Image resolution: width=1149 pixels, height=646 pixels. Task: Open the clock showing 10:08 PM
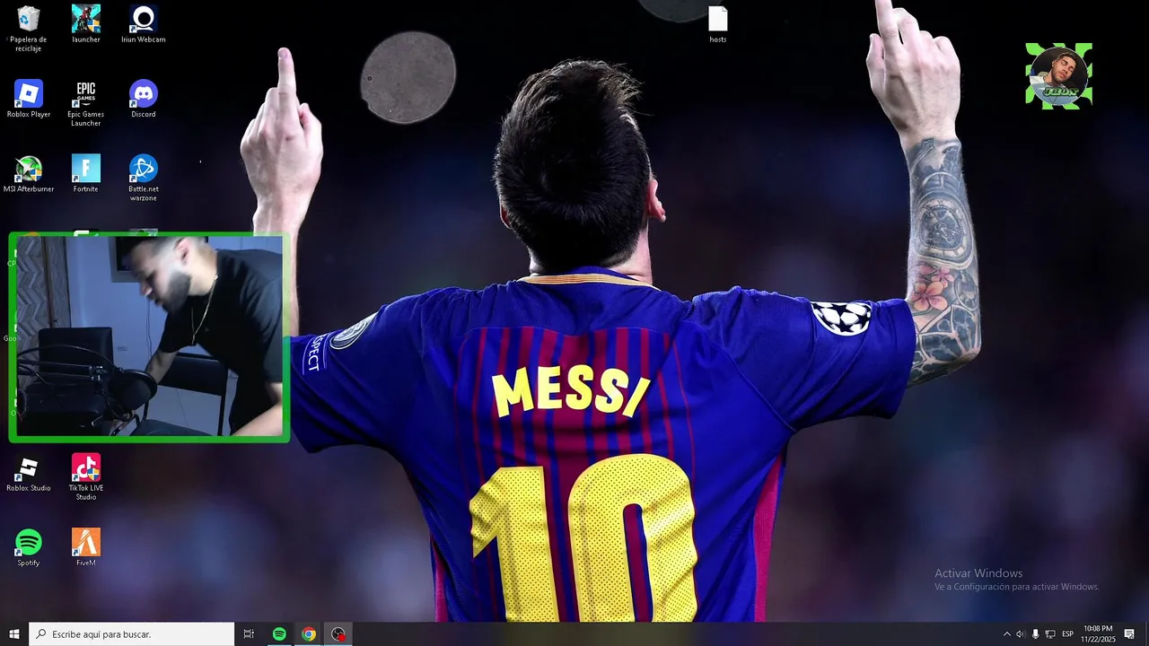pos(1098,634)
